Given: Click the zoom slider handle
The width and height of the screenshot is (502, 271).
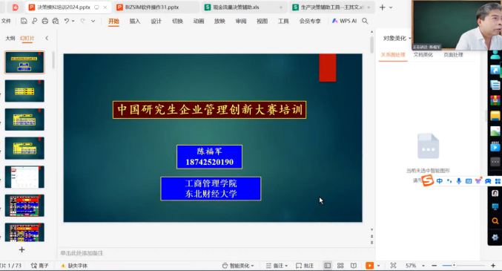Looking at the screenshot, I should pyautogui.click(x=454, y=265).
